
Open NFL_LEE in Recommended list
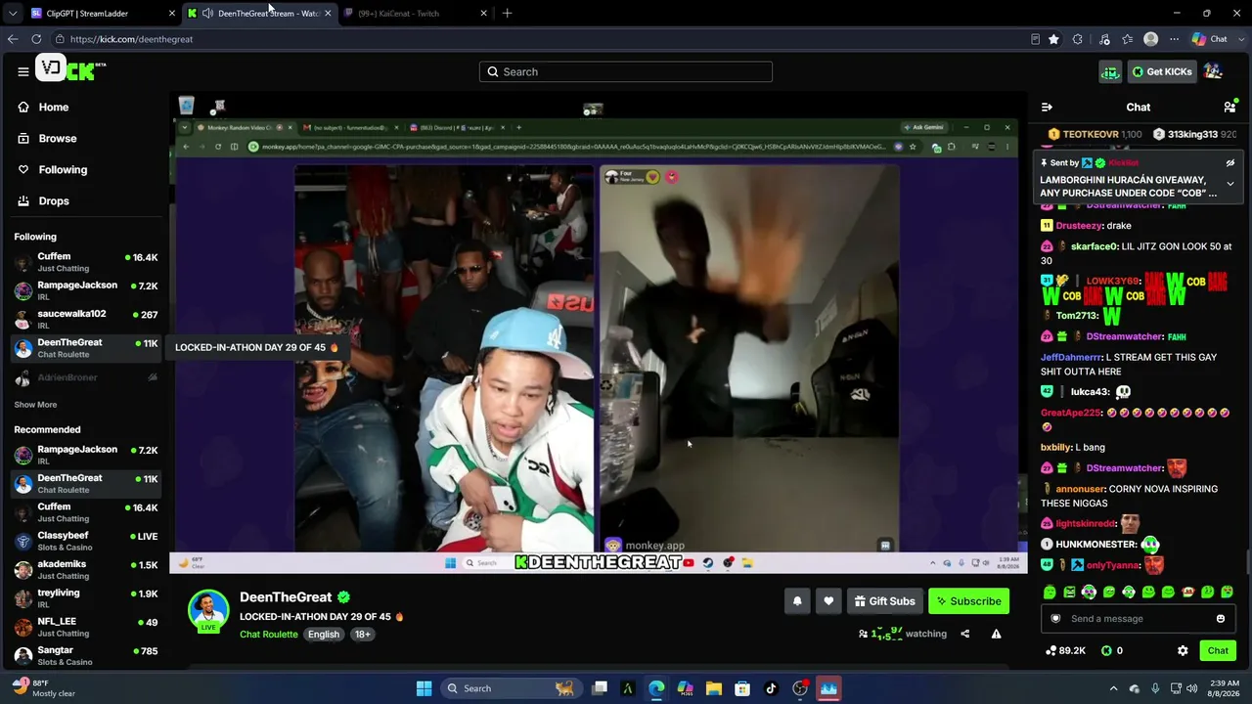(x=85, y=627)
